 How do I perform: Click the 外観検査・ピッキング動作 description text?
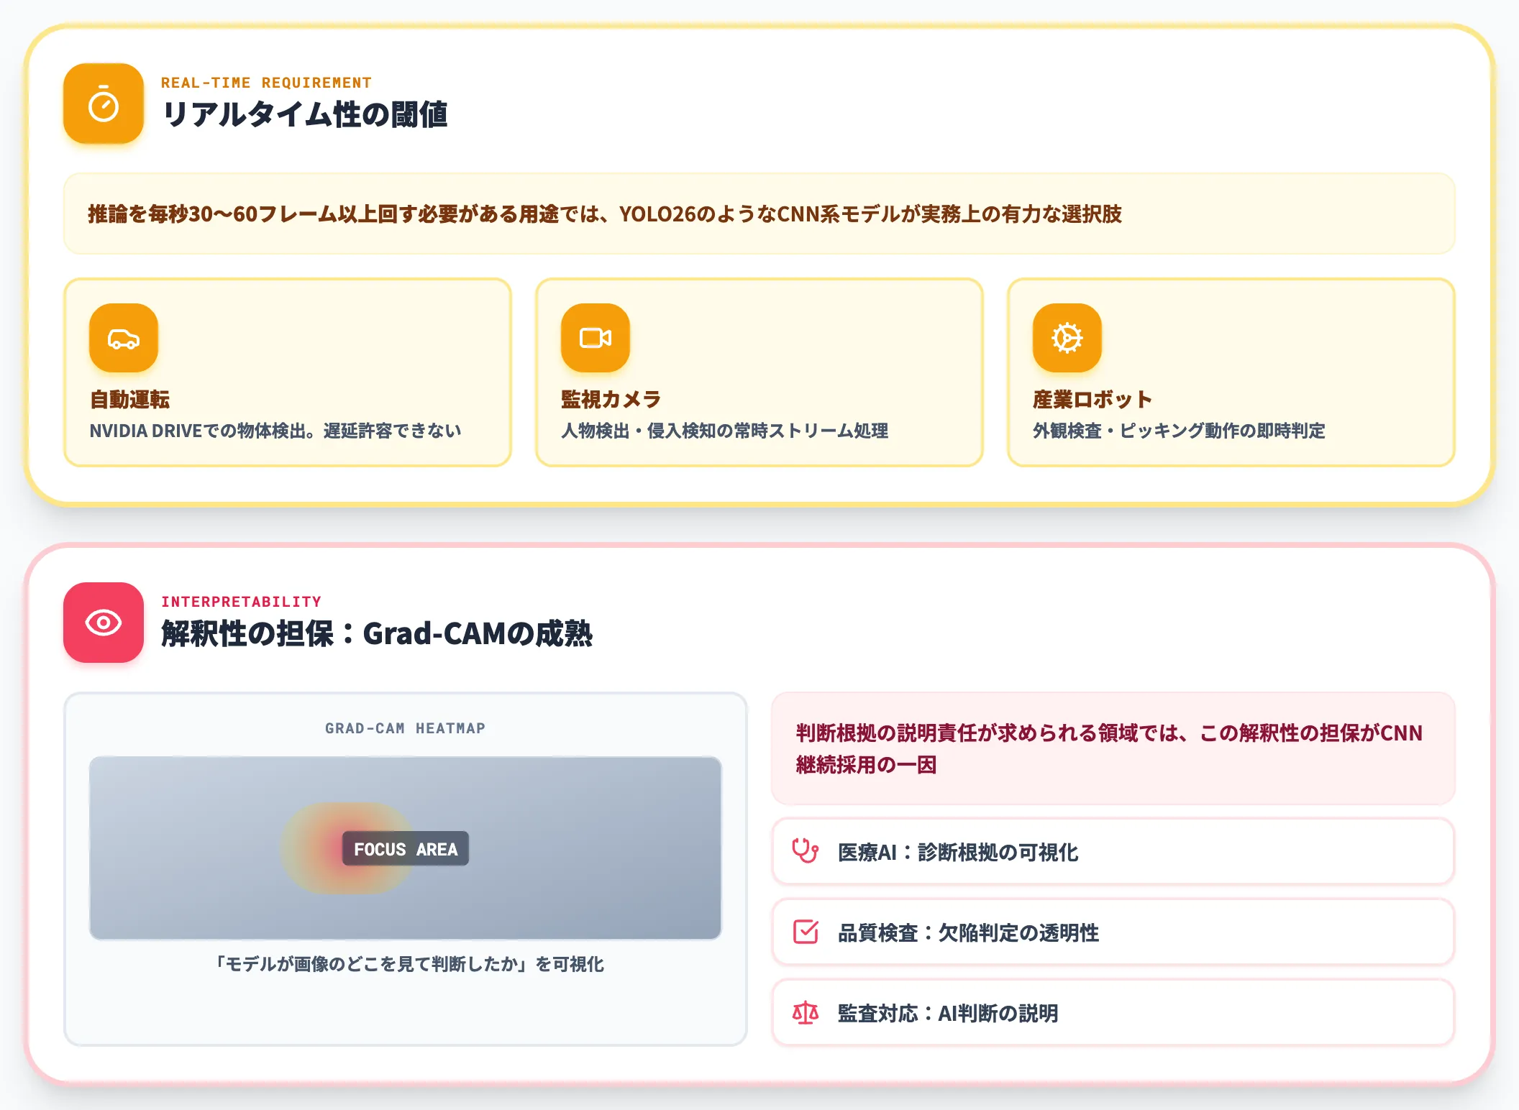point(1179,431)
